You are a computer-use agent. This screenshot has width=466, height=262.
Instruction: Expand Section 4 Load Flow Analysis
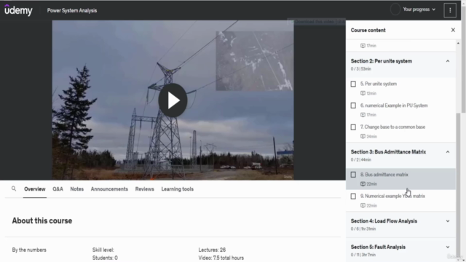click(x=448, y=221)
